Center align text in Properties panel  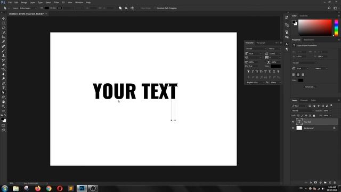click(x=298, y=75)
